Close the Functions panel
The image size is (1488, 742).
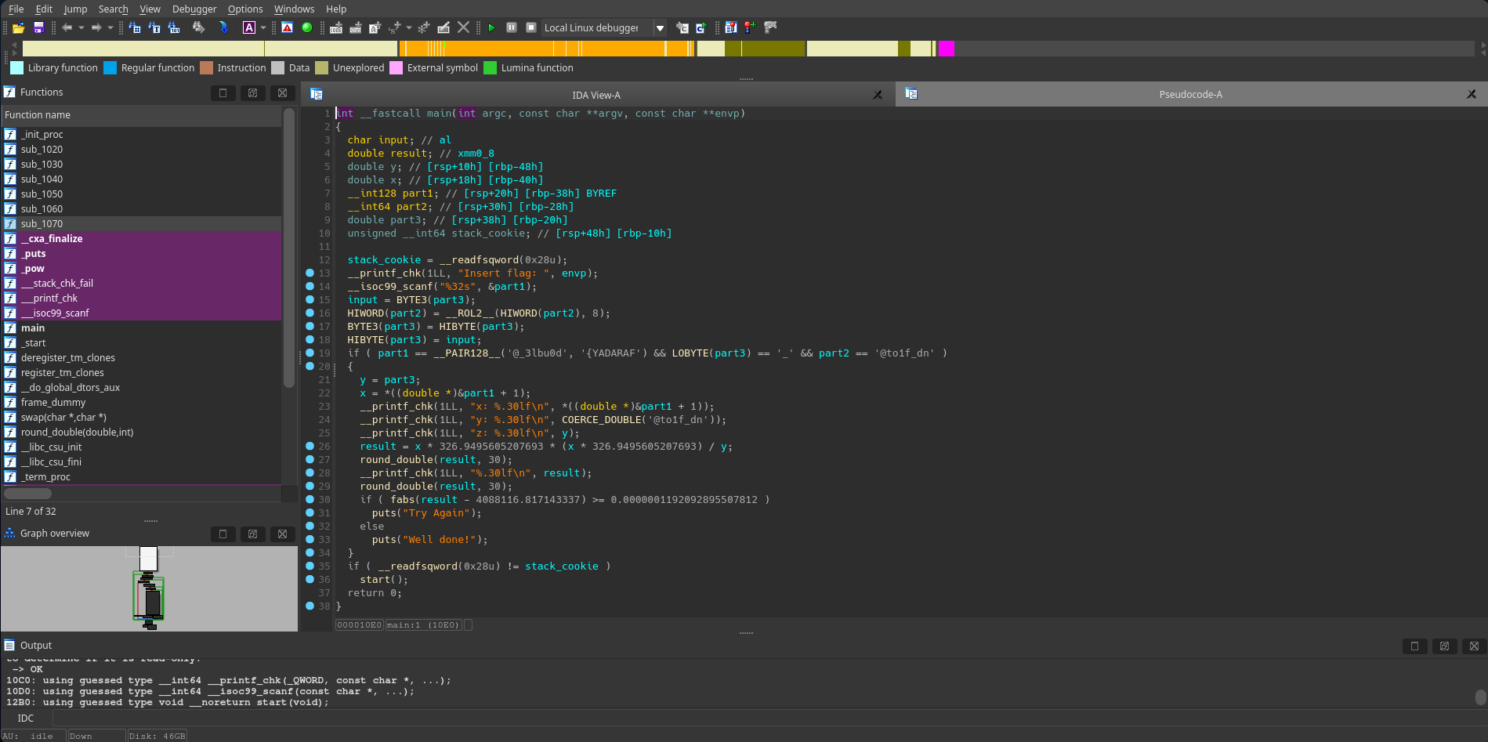tap(282, 92)
